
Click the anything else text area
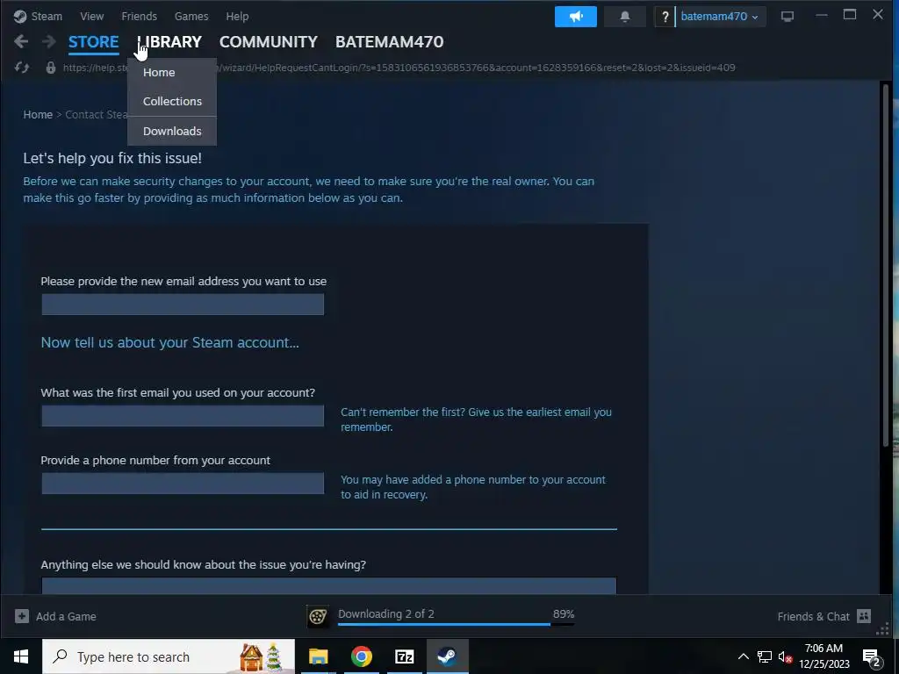(329, 585)
